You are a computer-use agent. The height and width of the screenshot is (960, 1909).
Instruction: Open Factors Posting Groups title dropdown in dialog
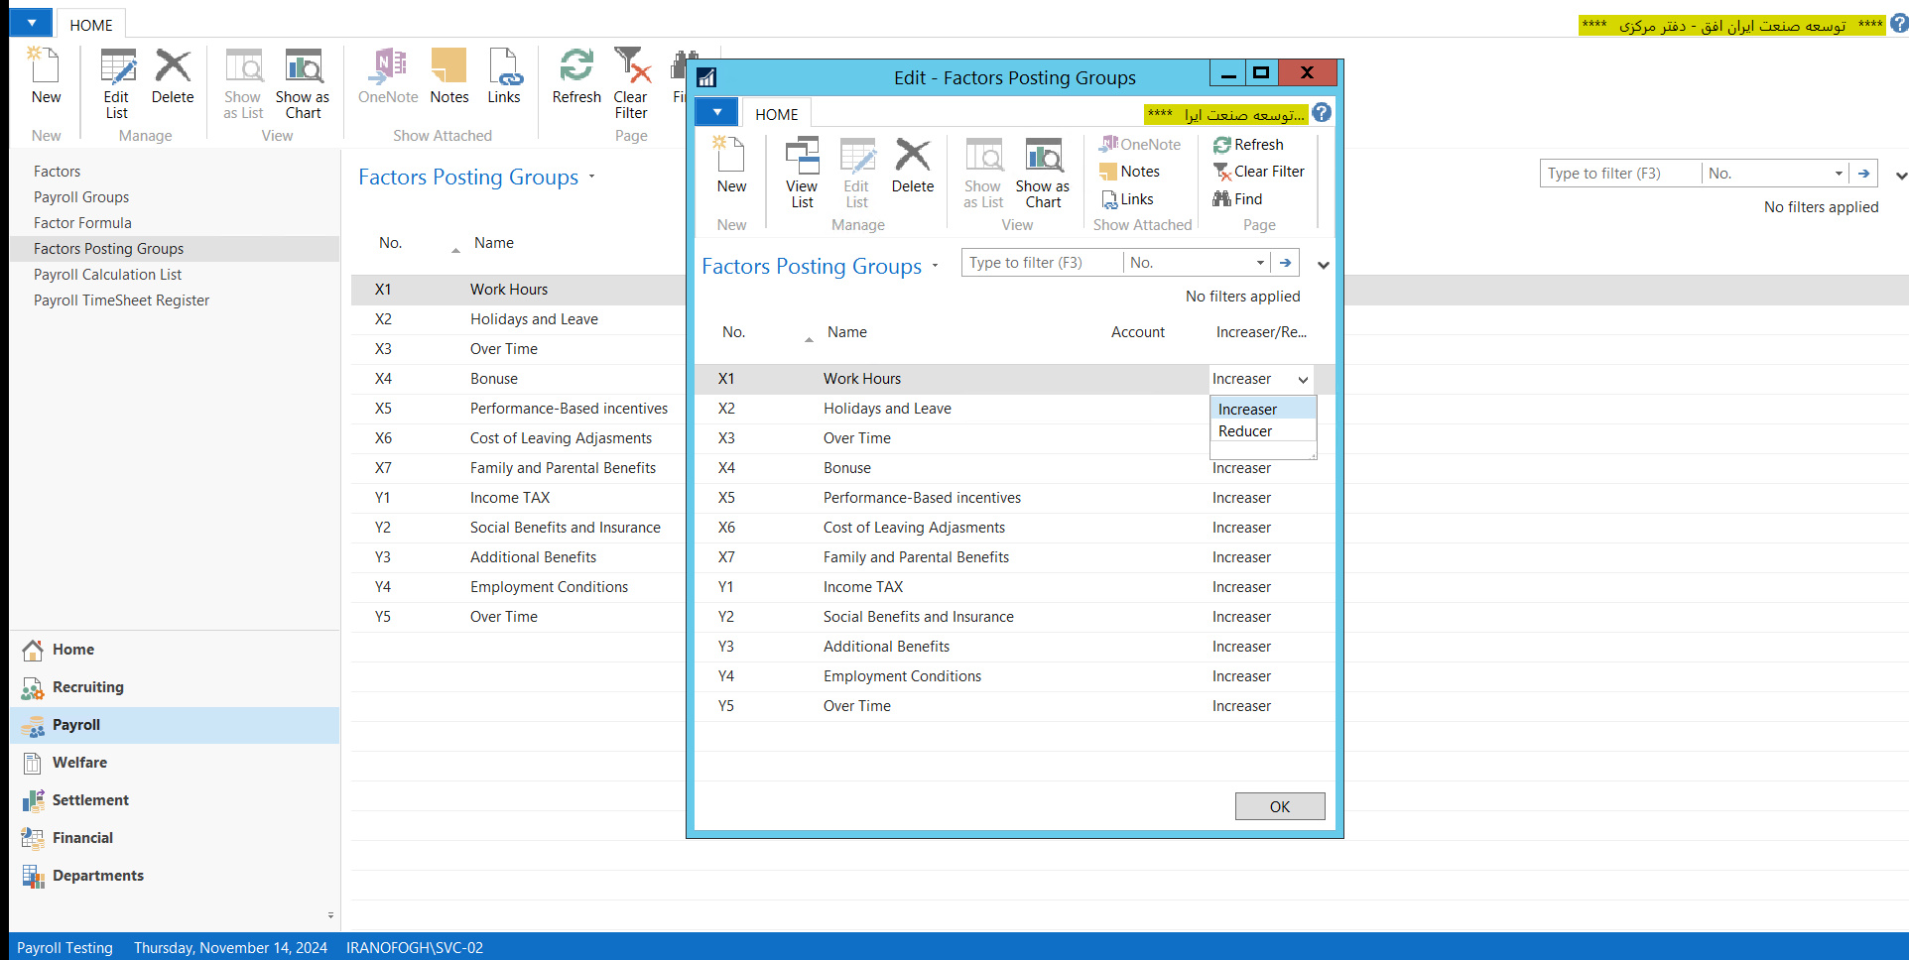coord(935,266)
